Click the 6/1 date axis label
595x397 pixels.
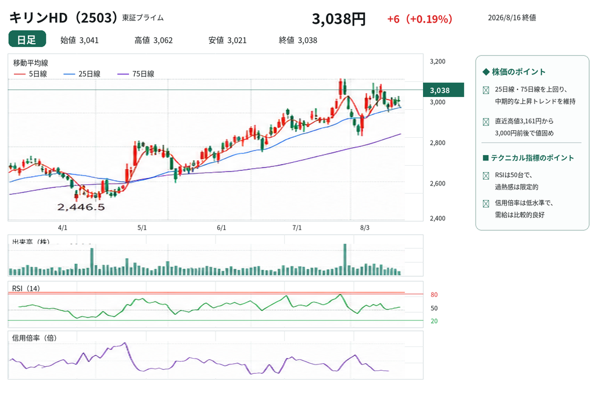221,228
